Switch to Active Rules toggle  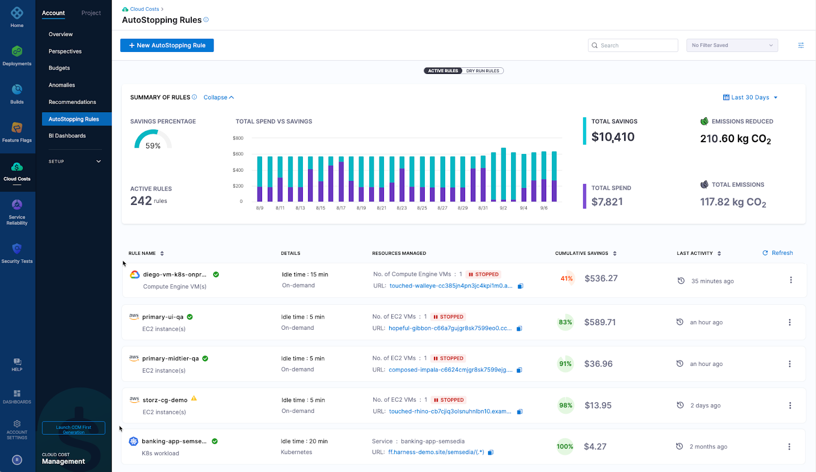tap(443, 71)
